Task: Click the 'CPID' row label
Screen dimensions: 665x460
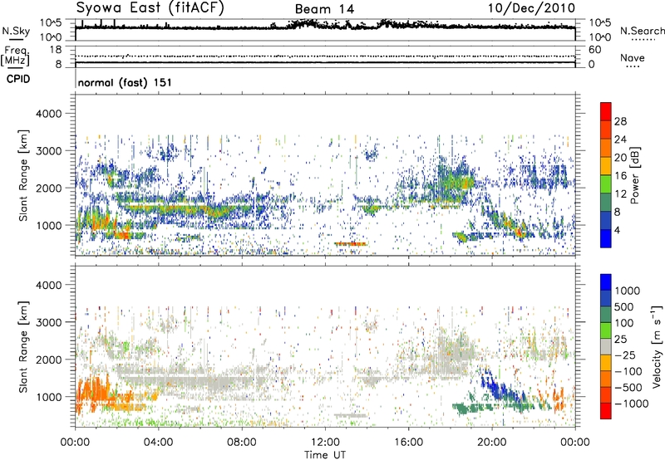Action: tap(18, 79)
